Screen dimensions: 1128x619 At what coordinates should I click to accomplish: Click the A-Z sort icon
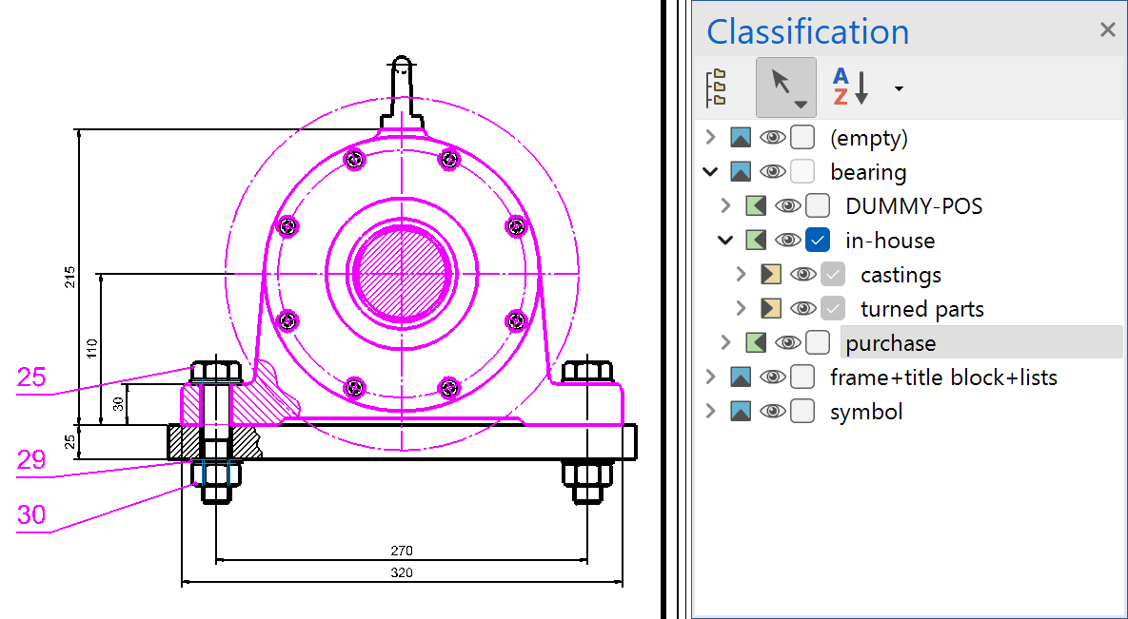(x=850, y=87)
